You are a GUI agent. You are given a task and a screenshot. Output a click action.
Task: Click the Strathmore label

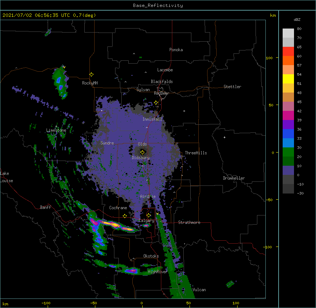point(189,222)
